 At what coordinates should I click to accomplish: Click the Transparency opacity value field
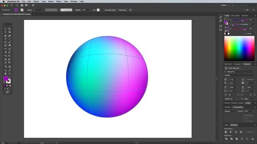pyautogui.click(x=248, y=111)
